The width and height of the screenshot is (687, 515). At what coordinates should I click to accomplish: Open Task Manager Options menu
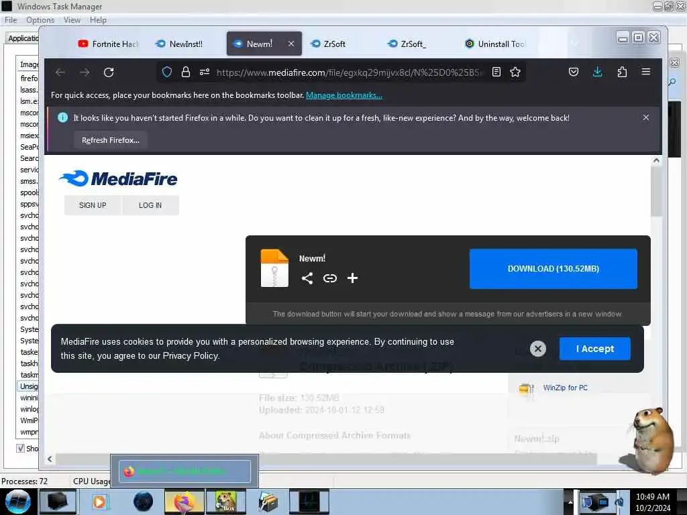click(40, 20)
